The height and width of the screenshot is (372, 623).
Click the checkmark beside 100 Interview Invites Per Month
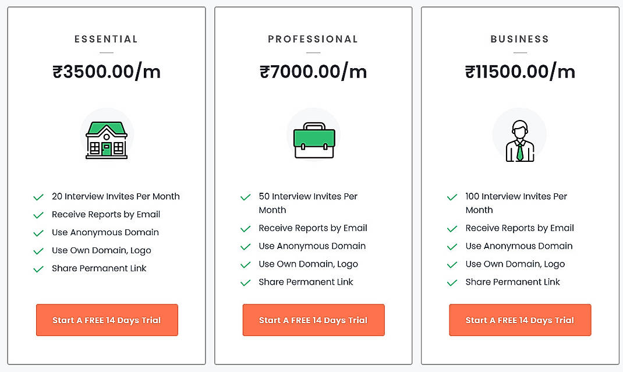(452, 196)
